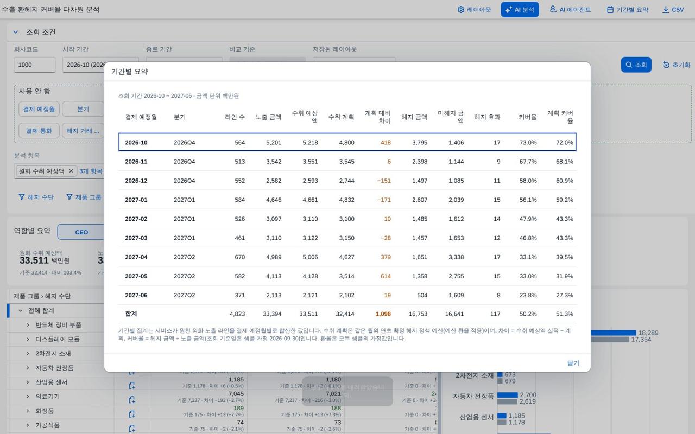Click the 기간별 요약 calendar button
This screenshot has height=434, width=695.
pos(627,10)
